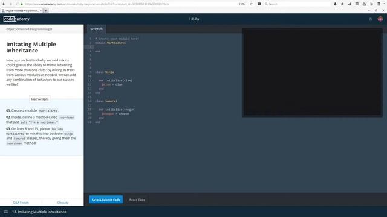Screen dimensions: 387x217
Task: Click the '# Create your module here!' comment
Action: pyautogui.click(x=117, y=39)
